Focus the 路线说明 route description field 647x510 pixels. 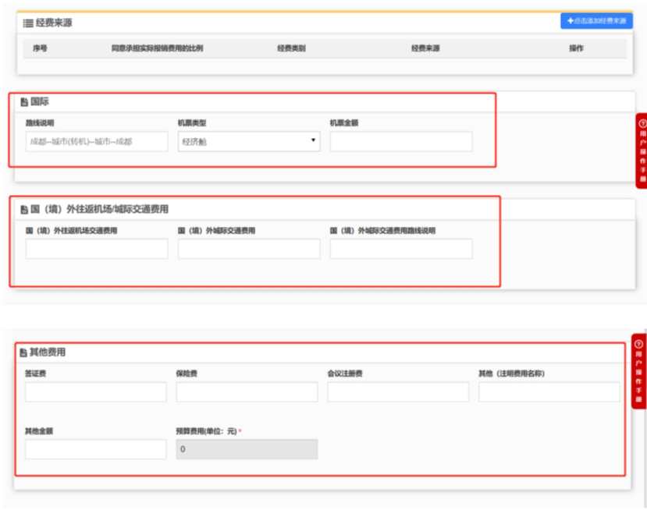click(97, 141)
